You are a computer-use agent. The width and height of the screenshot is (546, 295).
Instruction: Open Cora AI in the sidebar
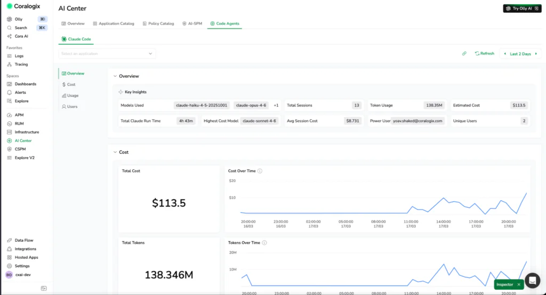tap(21, 36)
